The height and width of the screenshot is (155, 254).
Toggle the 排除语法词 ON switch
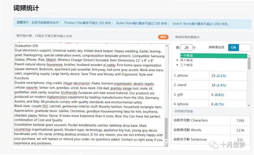tap(239, 47)
